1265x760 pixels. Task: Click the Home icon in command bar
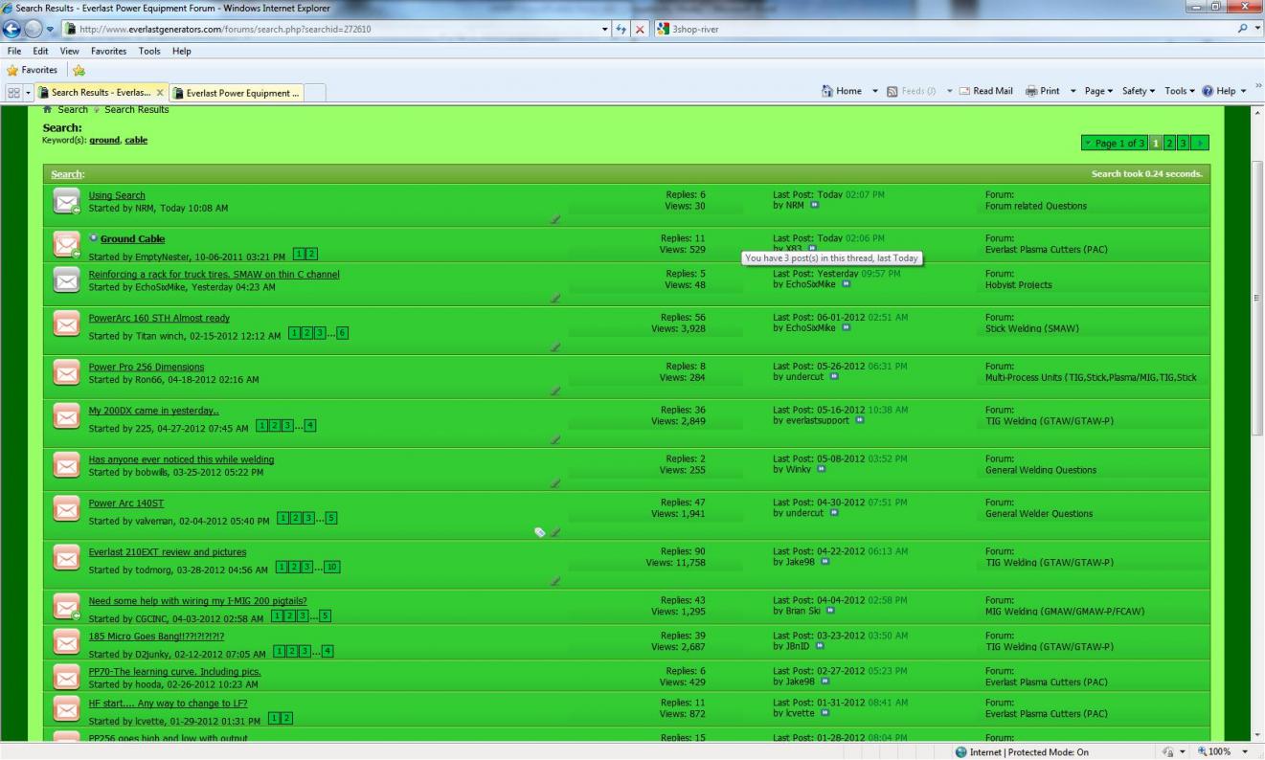tap(828, 92)
